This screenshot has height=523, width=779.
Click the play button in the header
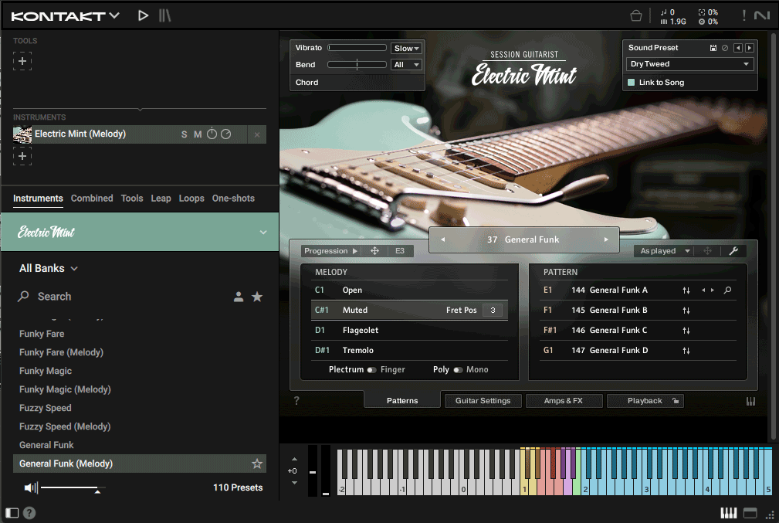pyautogui.click(x=143, y=16)
